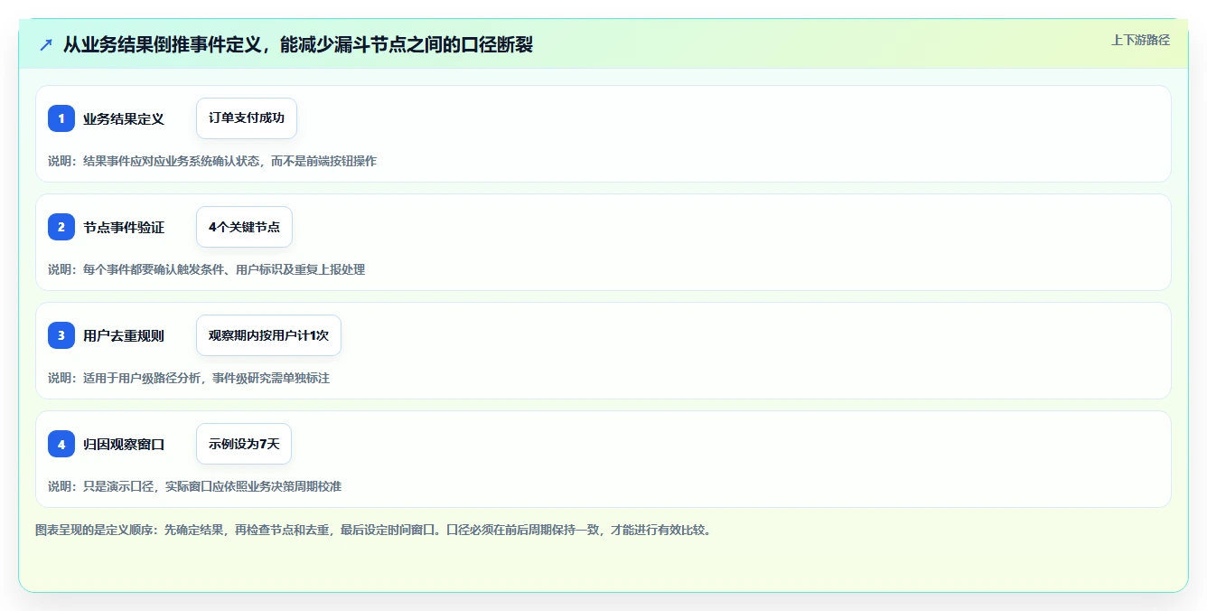This screenshot has height=611, width=1207.
Task: Click the step 3 number badge
Action: [x=61, y=335]
